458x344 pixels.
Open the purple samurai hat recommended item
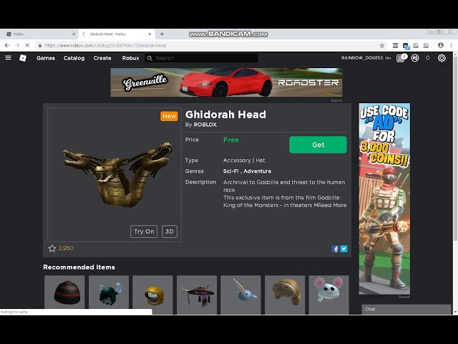[x=197, y=293]
